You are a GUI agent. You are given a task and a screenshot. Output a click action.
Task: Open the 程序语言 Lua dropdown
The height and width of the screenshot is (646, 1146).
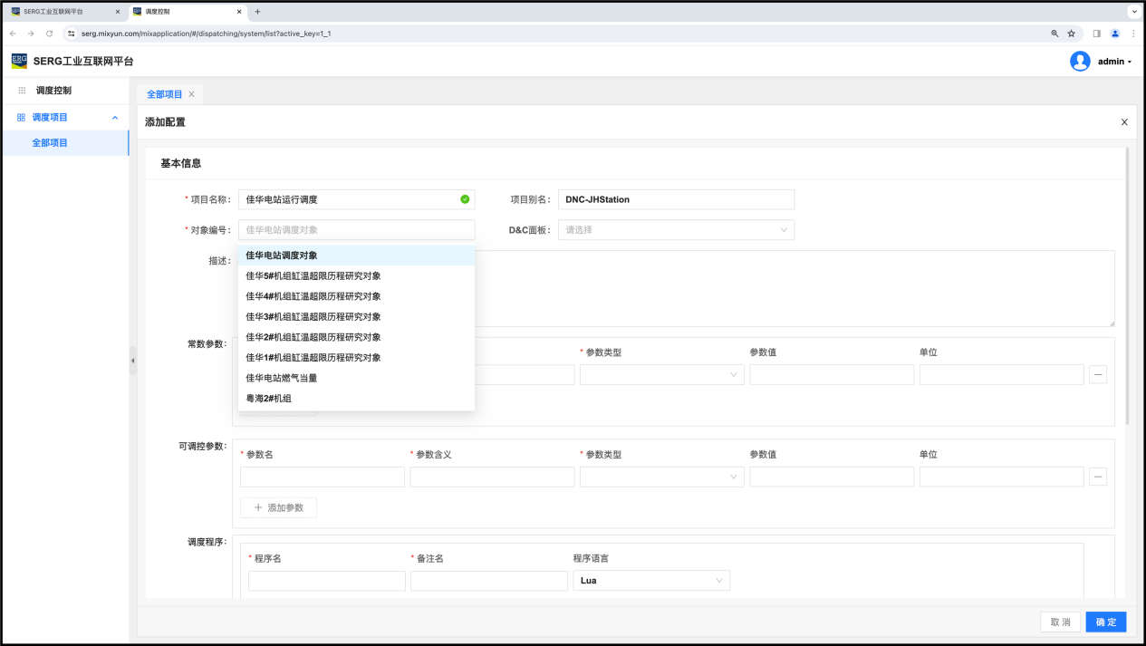[x=650, y=580]
